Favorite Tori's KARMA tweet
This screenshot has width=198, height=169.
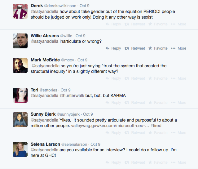(158, 103)
